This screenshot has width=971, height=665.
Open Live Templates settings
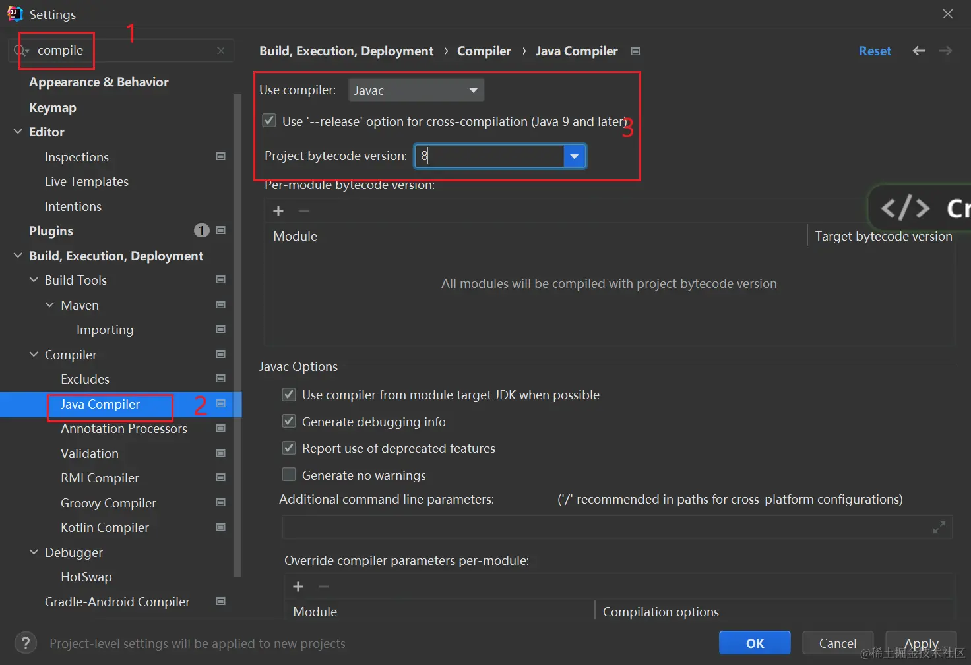pyautogui.click(x=86, y=181)
